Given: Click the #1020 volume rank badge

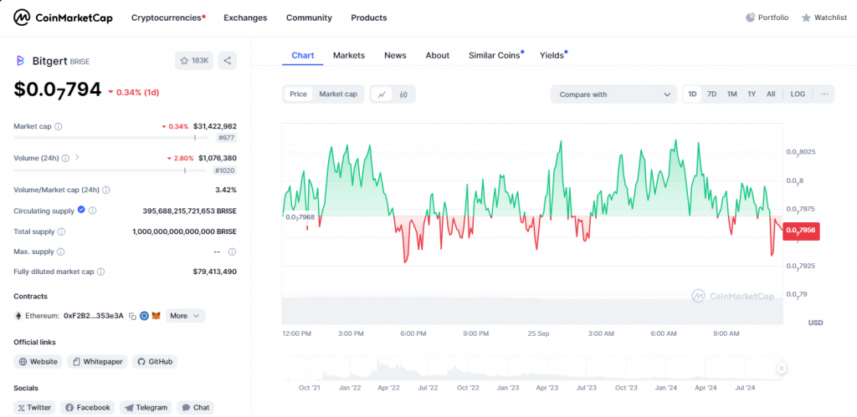Looking at the screenshot, I should click(224, 170).
